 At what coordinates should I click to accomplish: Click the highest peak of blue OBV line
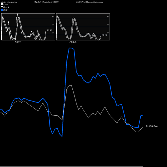[70, 48]
